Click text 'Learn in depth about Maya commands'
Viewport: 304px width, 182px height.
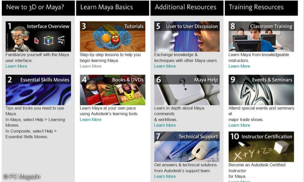point(179,111)
